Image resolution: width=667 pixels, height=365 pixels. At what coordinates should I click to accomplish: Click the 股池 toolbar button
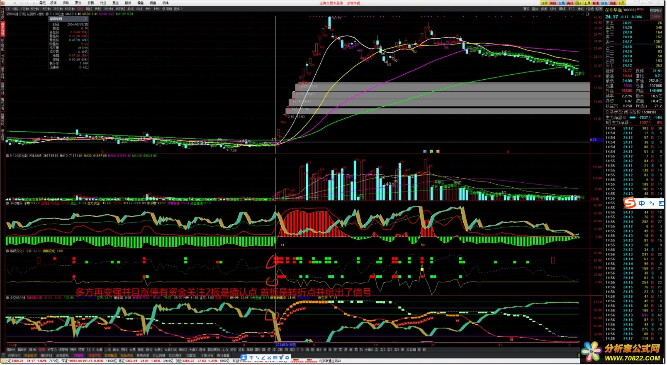(596, 3)
